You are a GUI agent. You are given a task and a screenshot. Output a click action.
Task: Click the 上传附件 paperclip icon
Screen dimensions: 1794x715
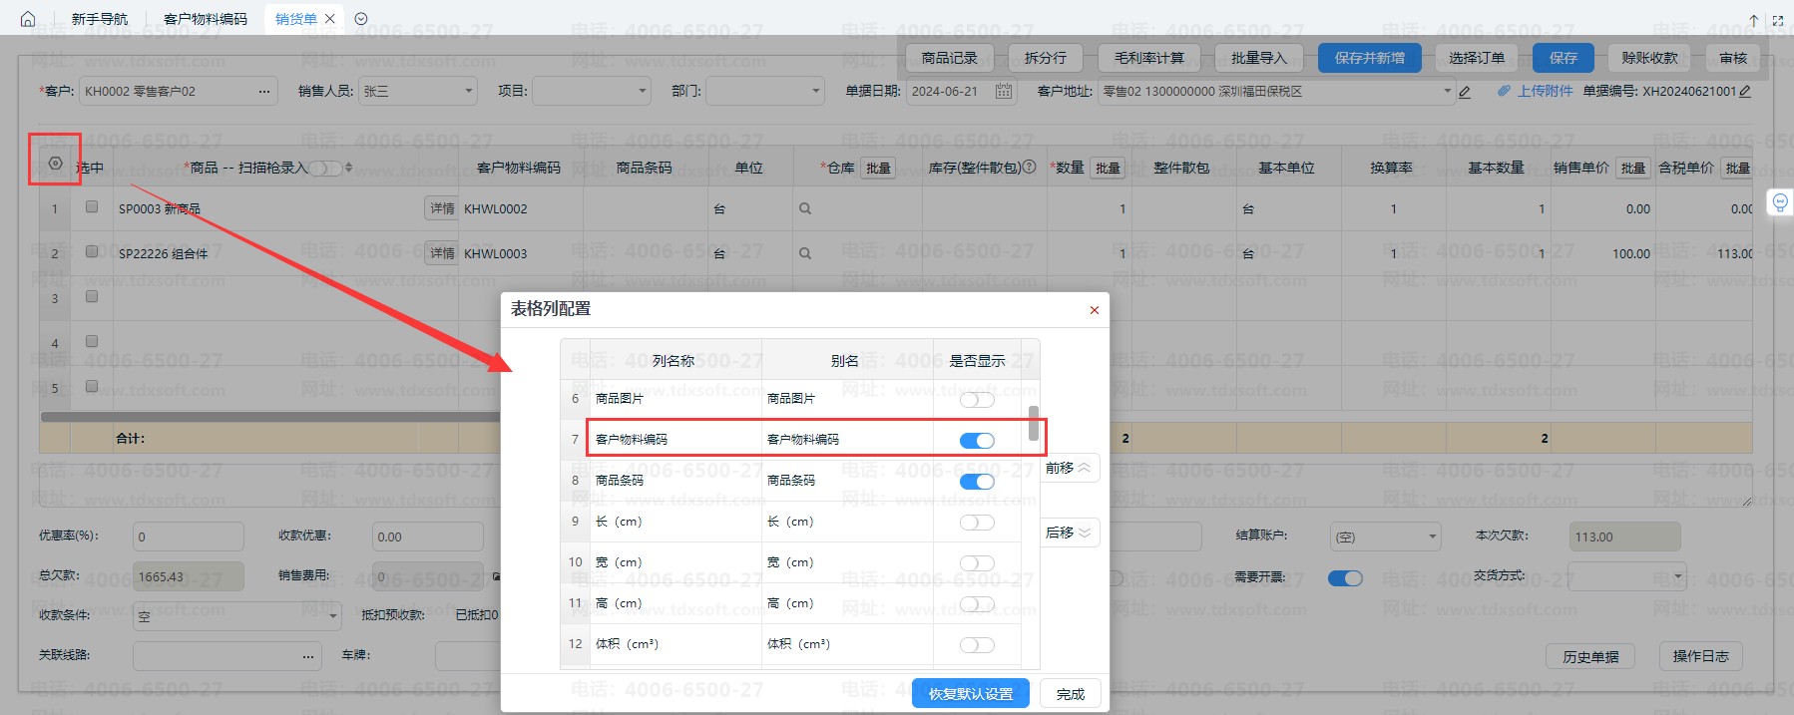point(1504,91)
